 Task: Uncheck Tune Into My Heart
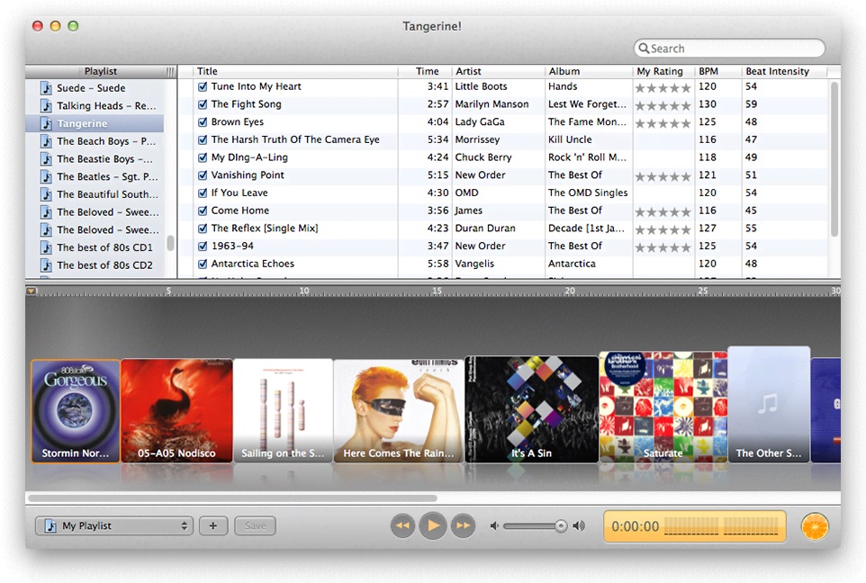coord(203,86)
